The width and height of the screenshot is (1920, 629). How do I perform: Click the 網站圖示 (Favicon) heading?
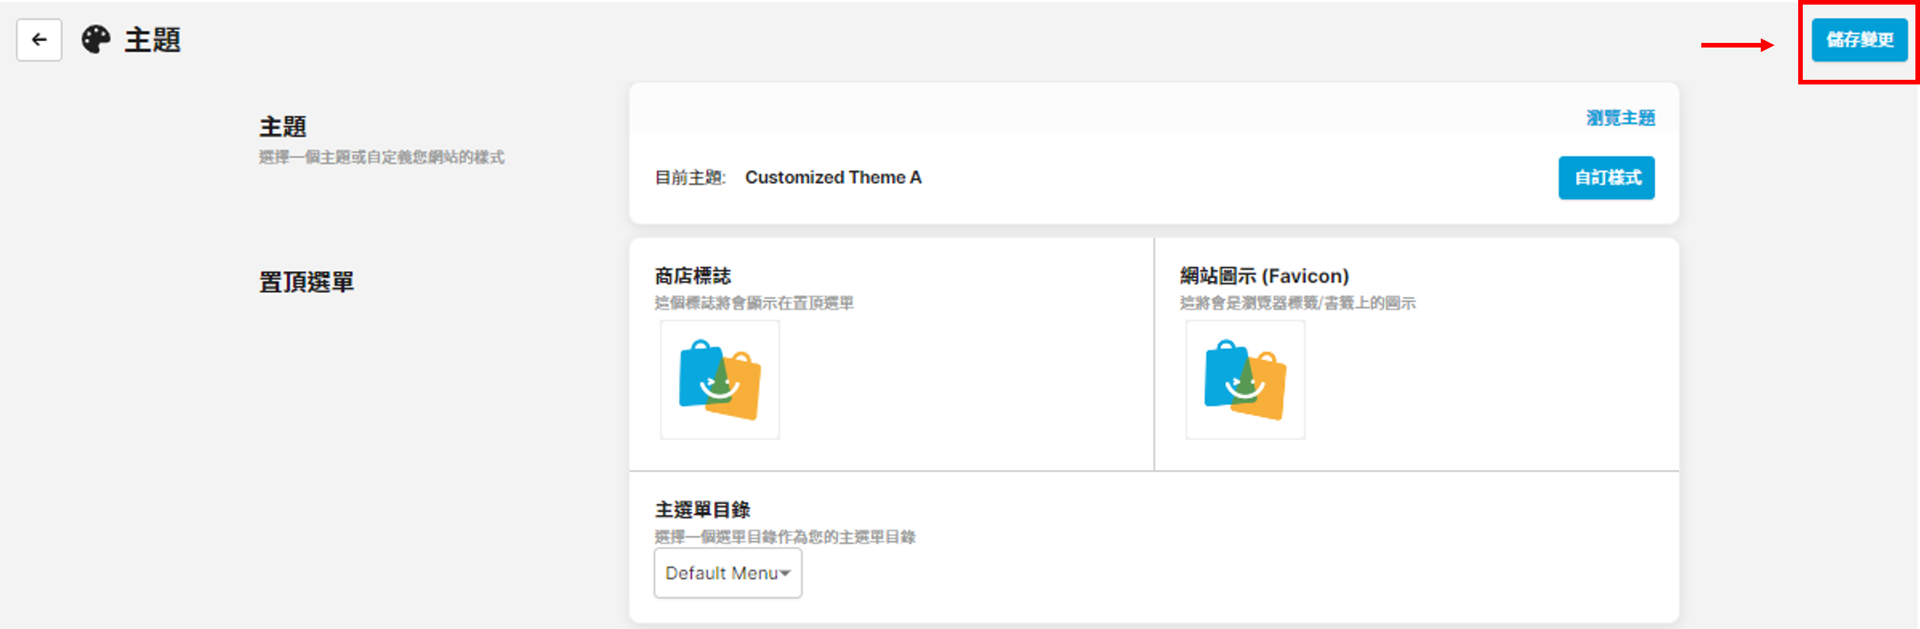[x=1264, y=276]
